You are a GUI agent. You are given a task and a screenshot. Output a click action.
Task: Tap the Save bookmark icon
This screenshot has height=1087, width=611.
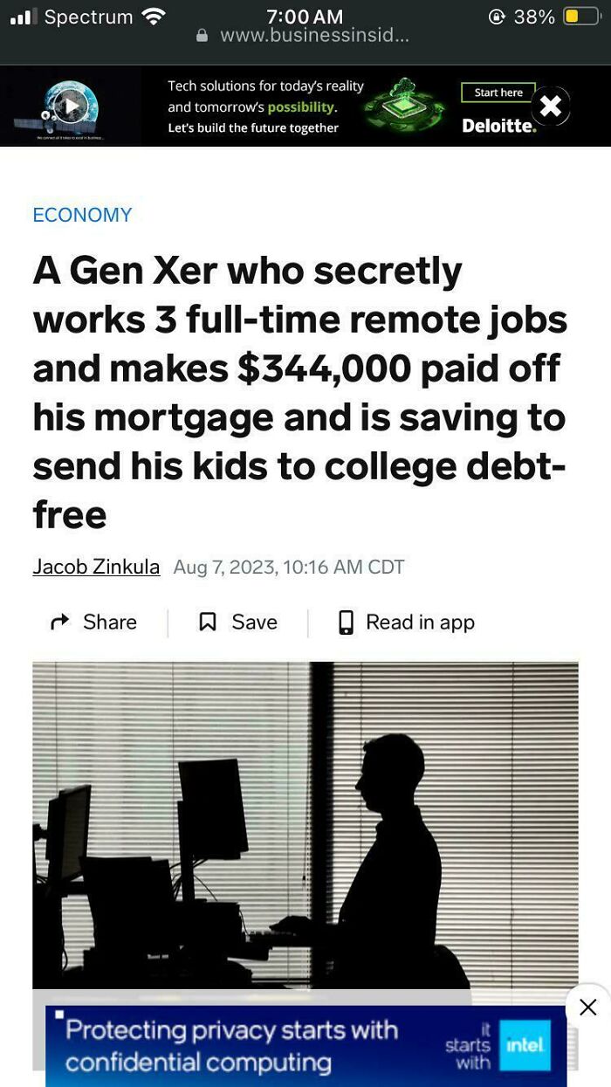pyautogui.click(x=208, y=623)
